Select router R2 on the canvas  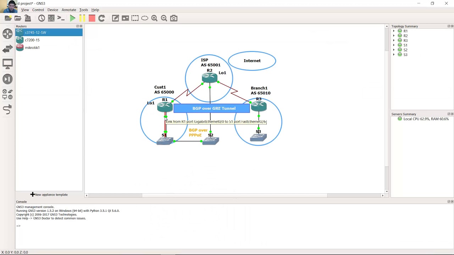pyautogui.click(x=210, y=78)
